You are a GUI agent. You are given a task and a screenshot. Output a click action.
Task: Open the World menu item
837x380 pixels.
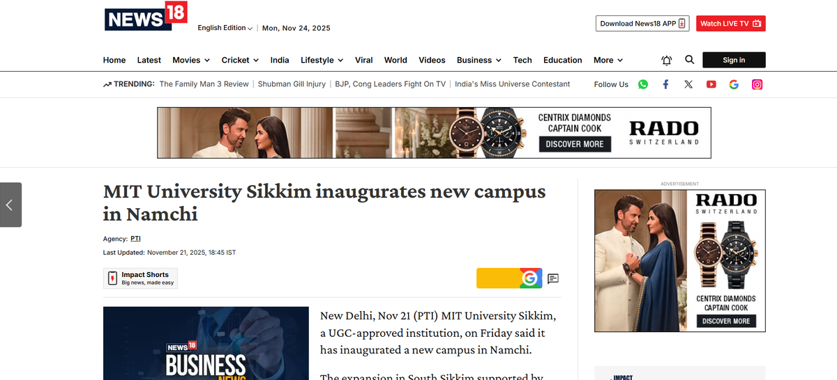(x=395, y=60)
